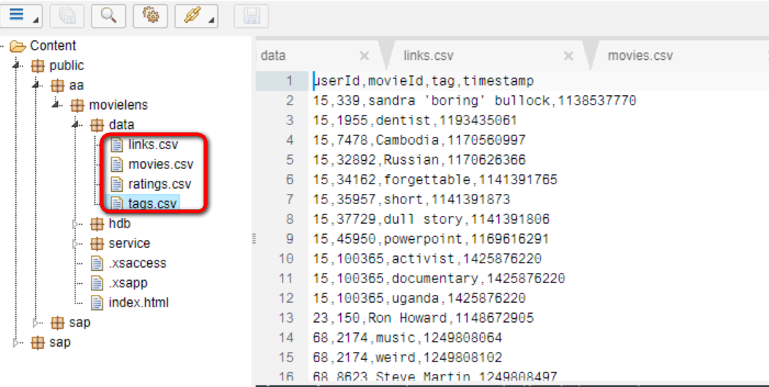Close the data tab

[364, 56]
